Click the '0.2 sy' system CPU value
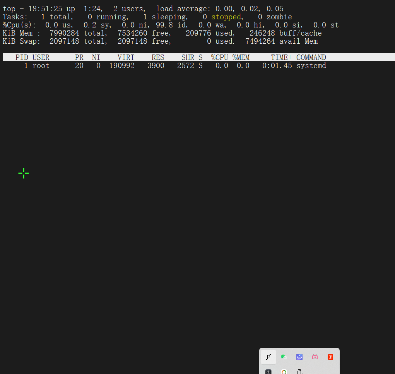 coord(96,25)
